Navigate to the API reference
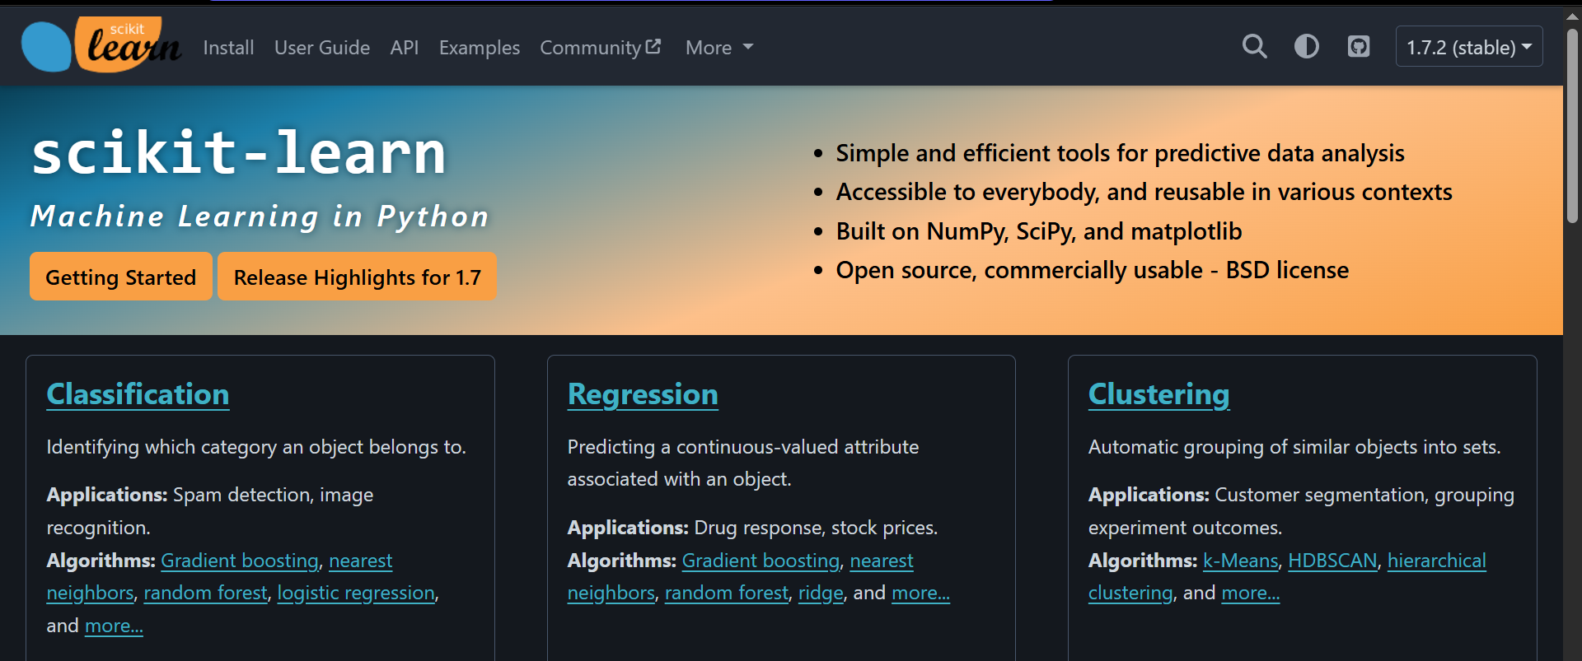This screenshot has height=661, width=1582. [x=404, y=48]
